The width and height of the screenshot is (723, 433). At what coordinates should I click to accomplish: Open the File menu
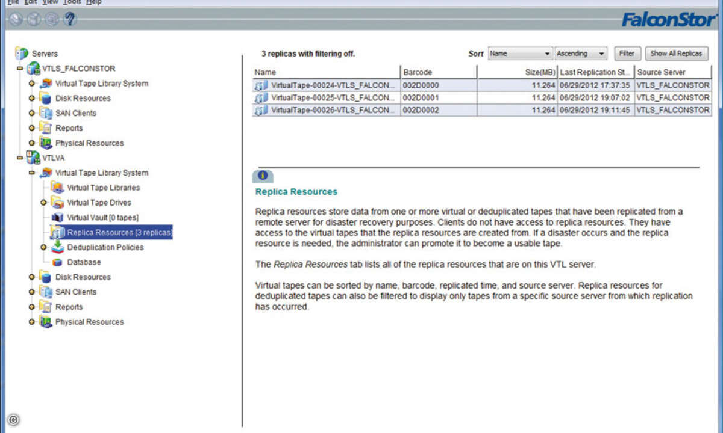click(x=13, y=2)
